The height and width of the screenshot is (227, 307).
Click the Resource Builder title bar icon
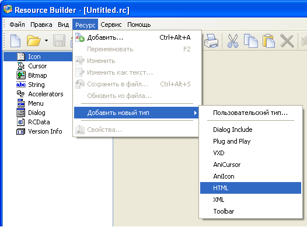tap(8, 9)
